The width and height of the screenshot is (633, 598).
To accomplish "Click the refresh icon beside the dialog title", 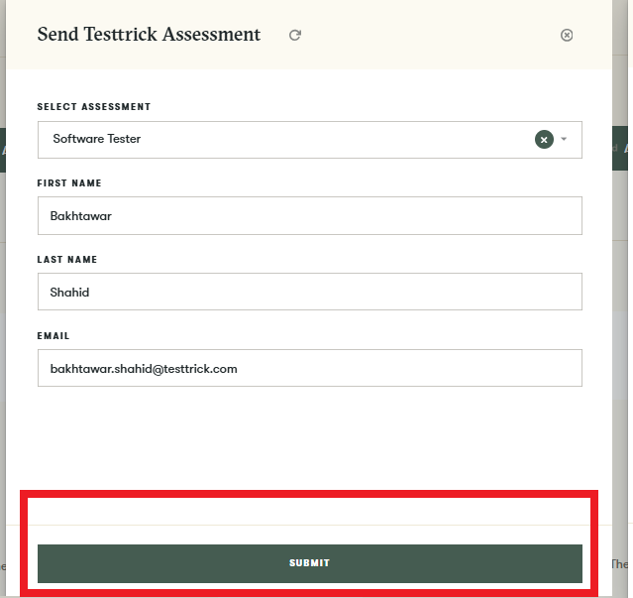I will point(295,35).
